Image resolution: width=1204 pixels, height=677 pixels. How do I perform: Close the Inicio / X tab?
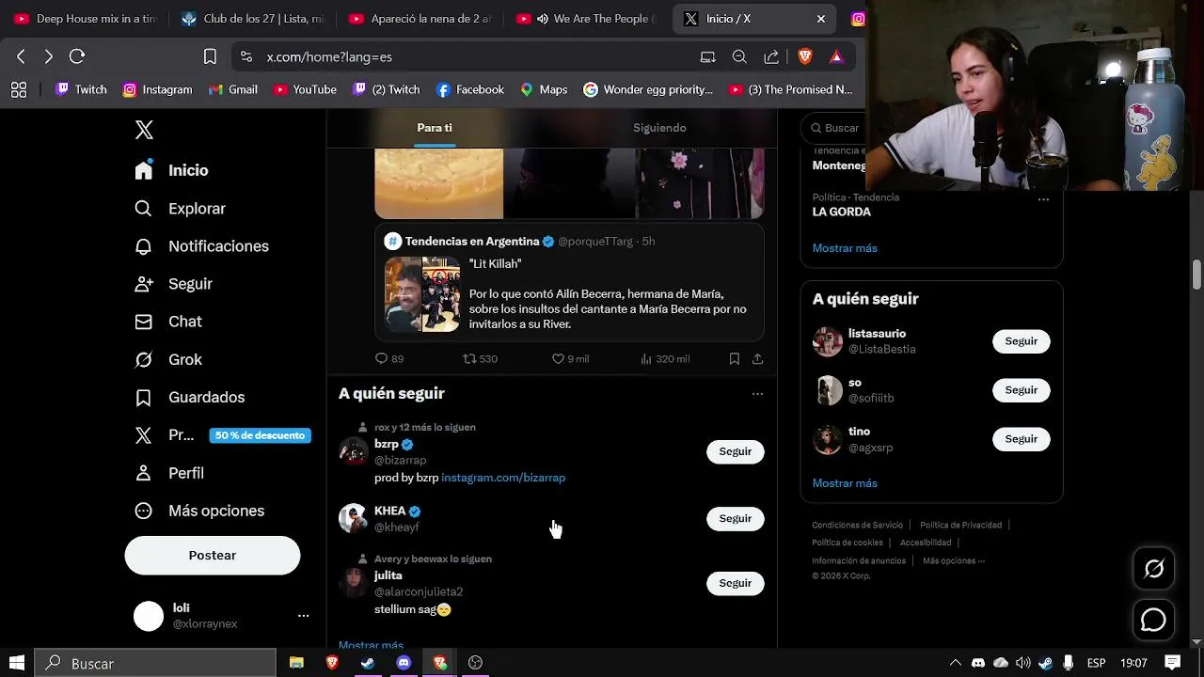click(821, 19)
